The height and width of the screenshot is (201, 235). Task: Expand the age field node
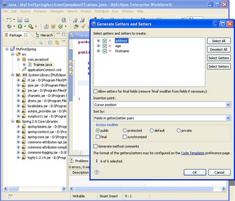[x=98, y=46]
